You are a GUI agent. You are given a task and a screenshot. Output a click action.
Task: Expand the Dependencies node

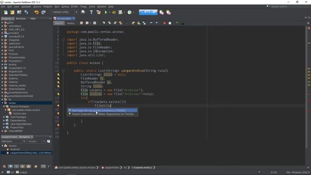tap(4, 121)
